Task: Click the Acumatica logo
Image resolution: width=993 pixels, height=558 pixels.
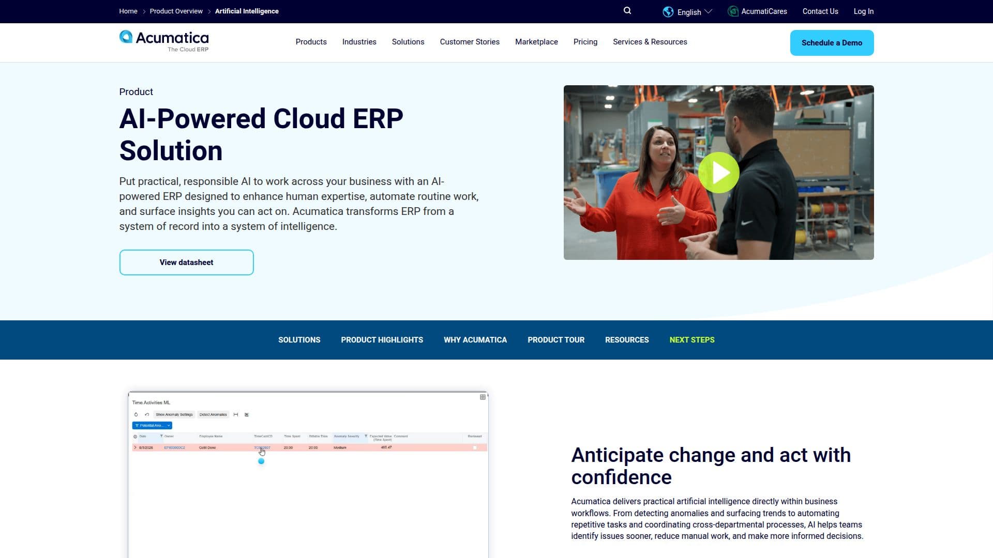Action: click(164, 41)
